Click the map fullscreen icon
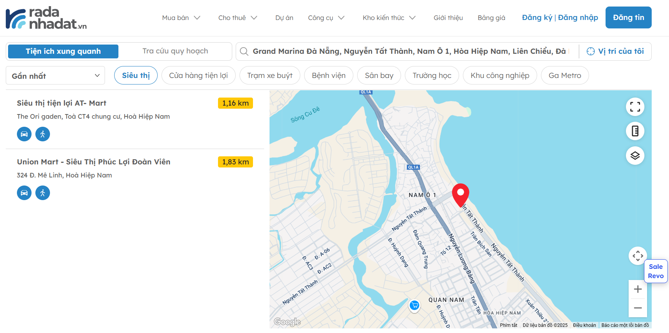Image resolution: width=669 pixels, height=333 pixels. [x=635, y=107]
